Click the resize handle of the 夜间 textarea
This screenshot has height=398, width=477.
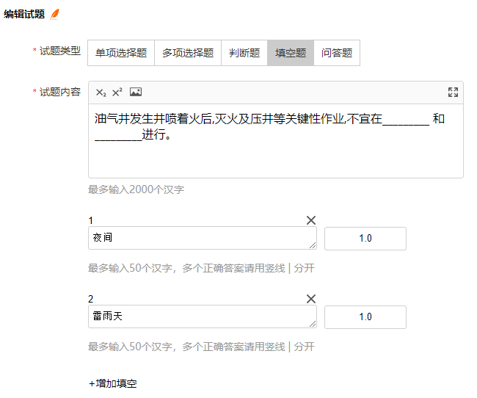[x=313, y=245]
